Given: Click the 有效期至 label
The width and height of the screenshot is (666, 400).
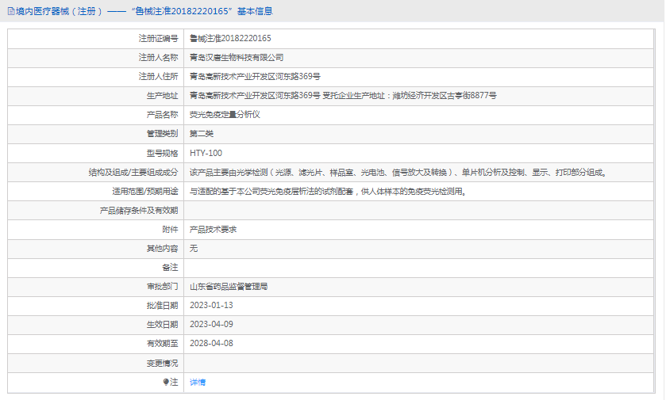Looking at the screenshot, I should coord(162,344).
